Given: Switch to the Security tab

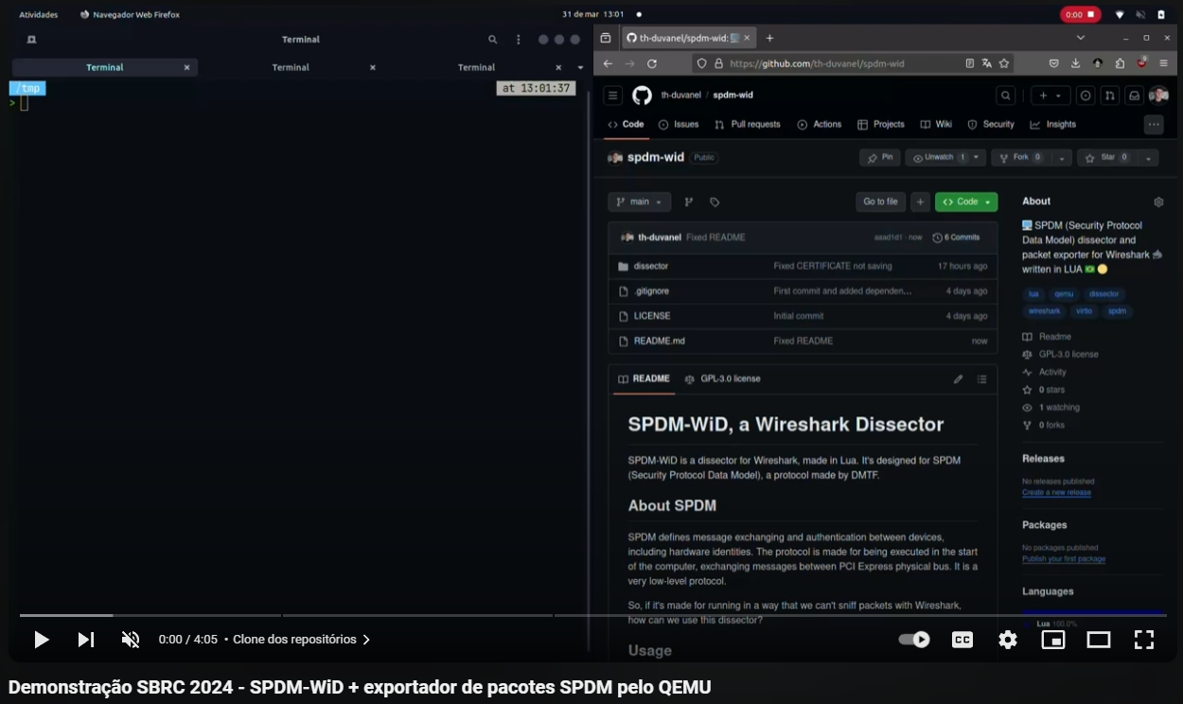Looking at the screenshot, I should (991, 124).
